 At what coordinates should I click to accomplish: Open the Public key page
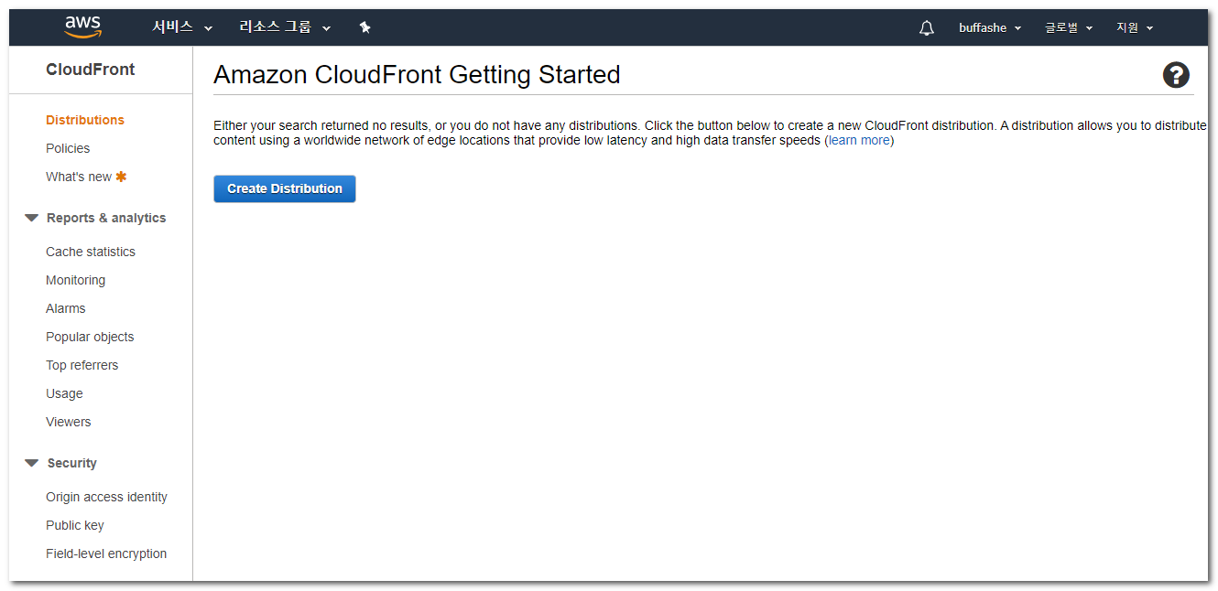[x=75, y=525]
